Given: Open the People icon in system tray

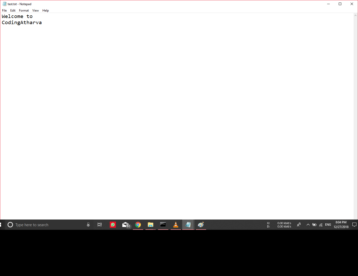Looking at the screenshot, I should pos(299,224).
